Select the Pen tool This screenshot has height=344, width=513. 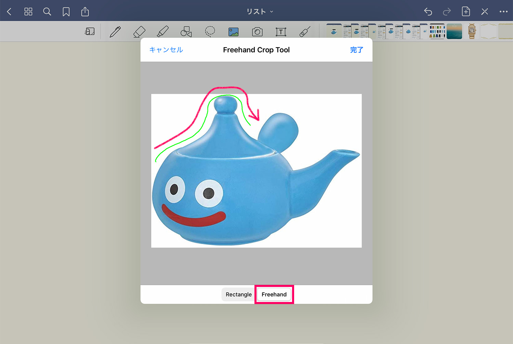click(115, 32)
